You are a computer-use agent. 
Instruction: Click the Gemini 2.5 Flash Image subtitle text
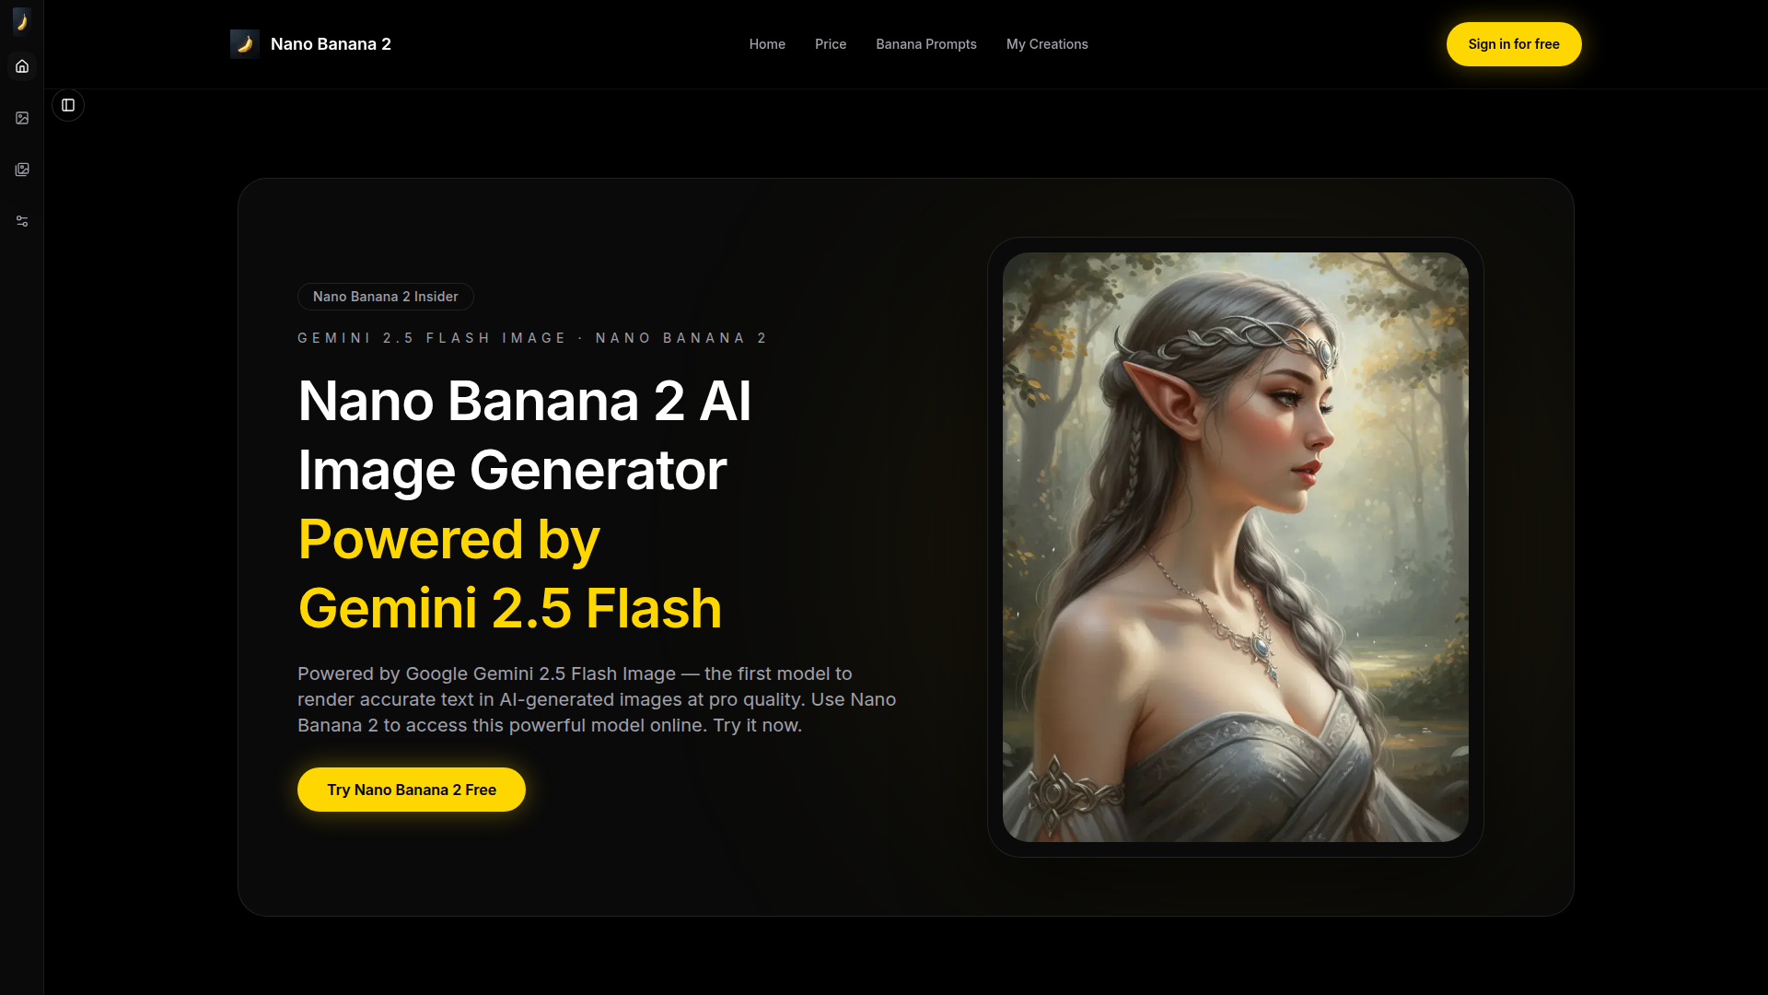tap(531, 338)
